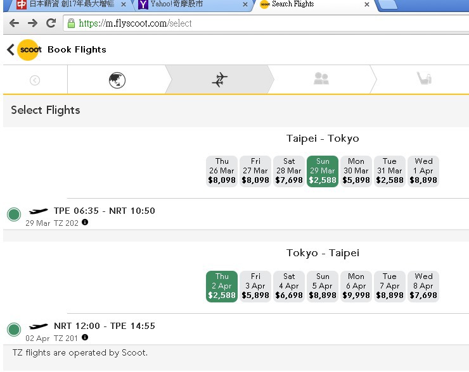Choose Tue 31 Mar outbound date
Image resolution: width=469 pixels, height=372 pixels.
(390, 171)
